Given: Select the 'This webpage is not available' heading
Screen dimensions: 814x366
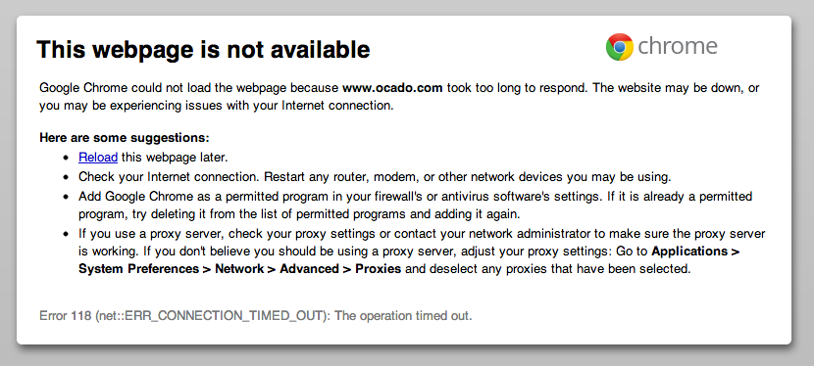Looking at the screenshot, I should pos(203,49).
